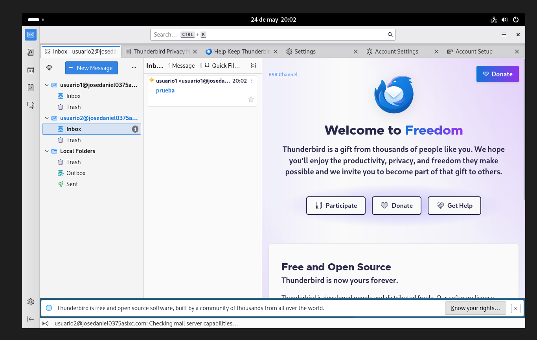Dismiss the open source notification bar
The width and height of the screenshot is (537, 340).
pos(516,308)
